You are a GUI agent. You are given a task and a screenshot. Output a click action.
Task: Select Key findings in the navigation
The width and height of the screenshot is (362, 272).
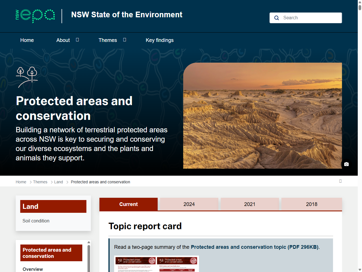tap(160, 40)
